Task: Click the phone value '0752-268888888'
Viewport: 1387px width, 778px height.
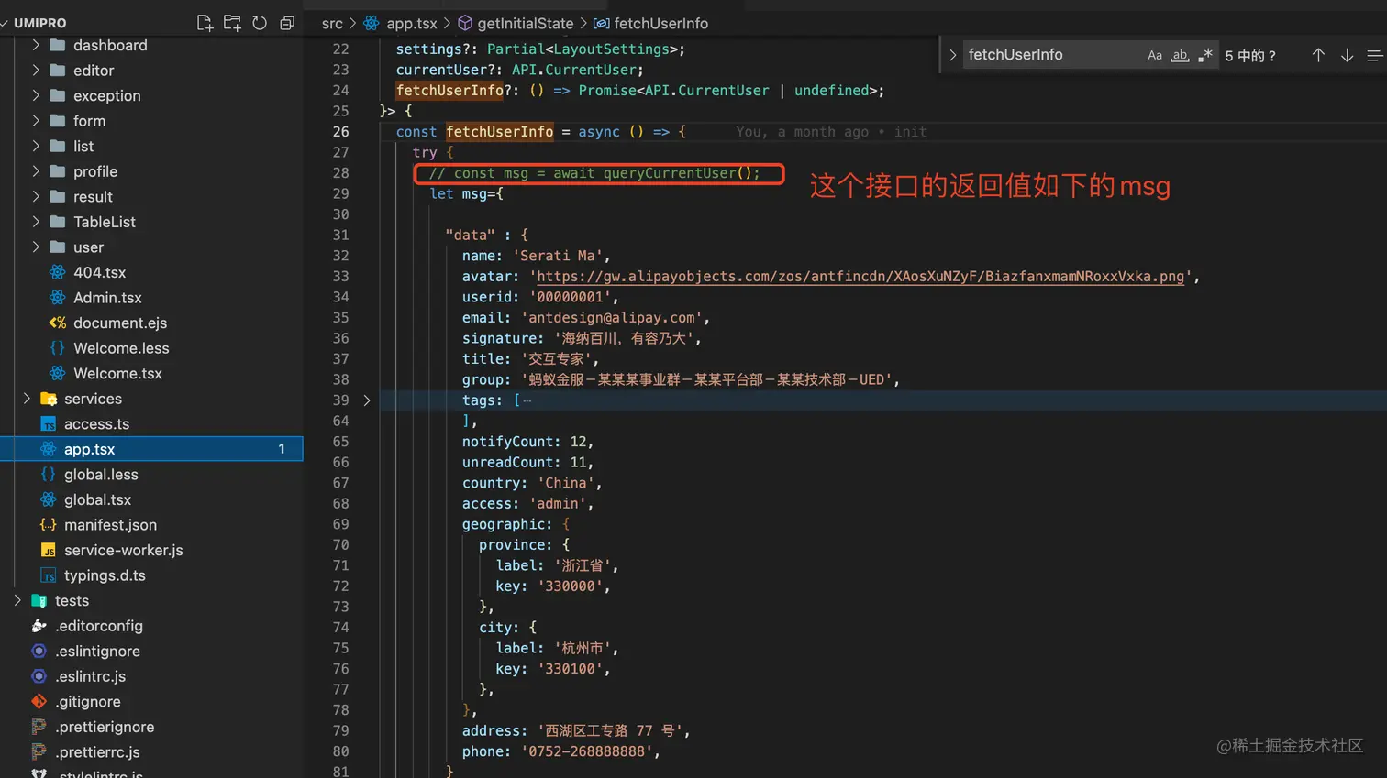Action: (587, 751)
